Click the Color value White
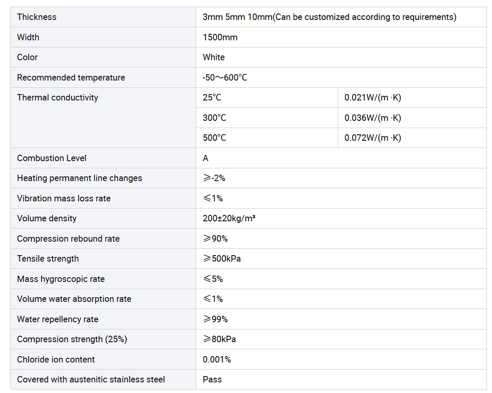 pos(214,57)
